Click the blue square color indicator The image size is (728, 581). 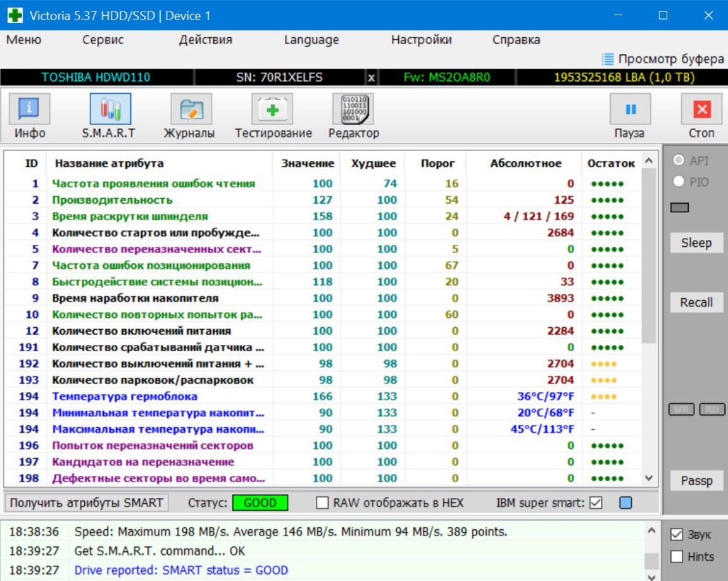click(625, 503)
